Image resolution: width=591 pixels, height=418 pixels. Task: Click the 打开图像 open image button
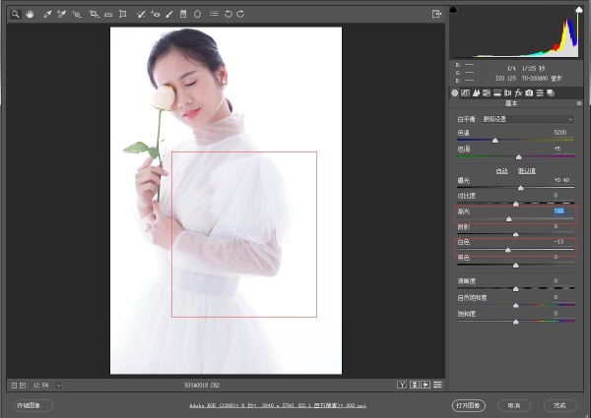pyautogui.click(x=469, y=405)
